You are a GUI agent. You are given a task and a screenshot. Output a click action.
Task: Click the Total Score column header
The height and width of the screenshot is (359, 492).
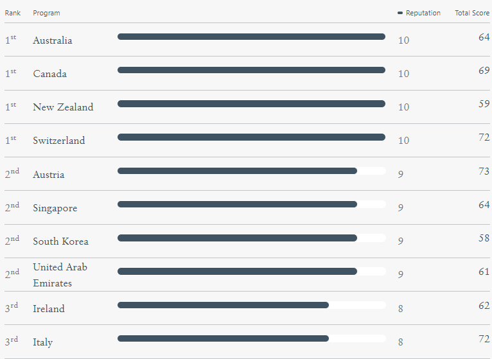point(472,13)
